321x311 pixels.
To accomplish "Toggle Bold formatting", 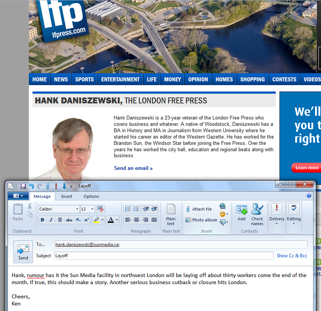I will [x=42, y=220].
